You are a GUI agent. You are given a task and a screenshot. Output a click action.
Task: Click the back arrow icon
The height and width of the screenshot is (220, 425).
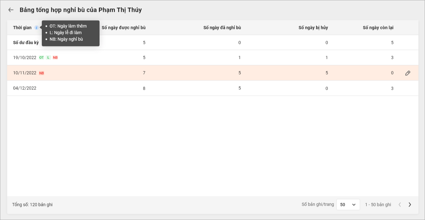tap(11, 10)
